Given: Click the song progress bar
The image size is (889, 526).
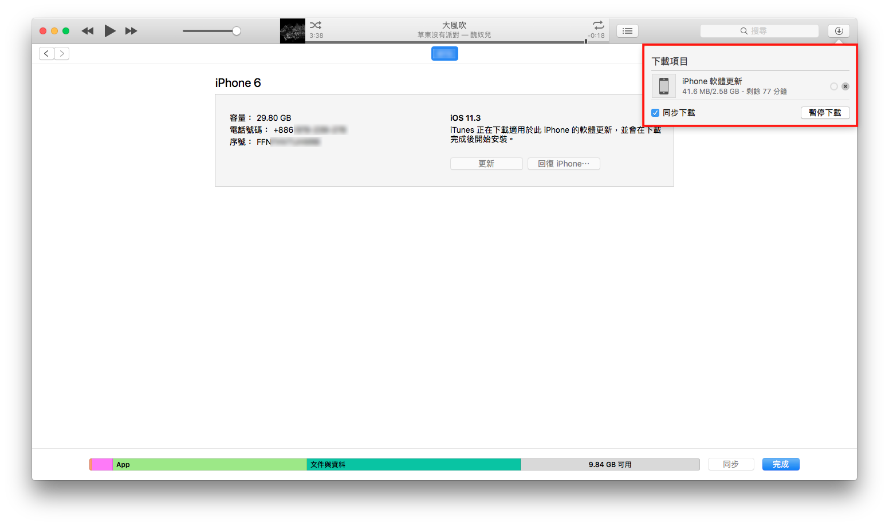Looking at the screenshot, I should [x=457, y=42].
